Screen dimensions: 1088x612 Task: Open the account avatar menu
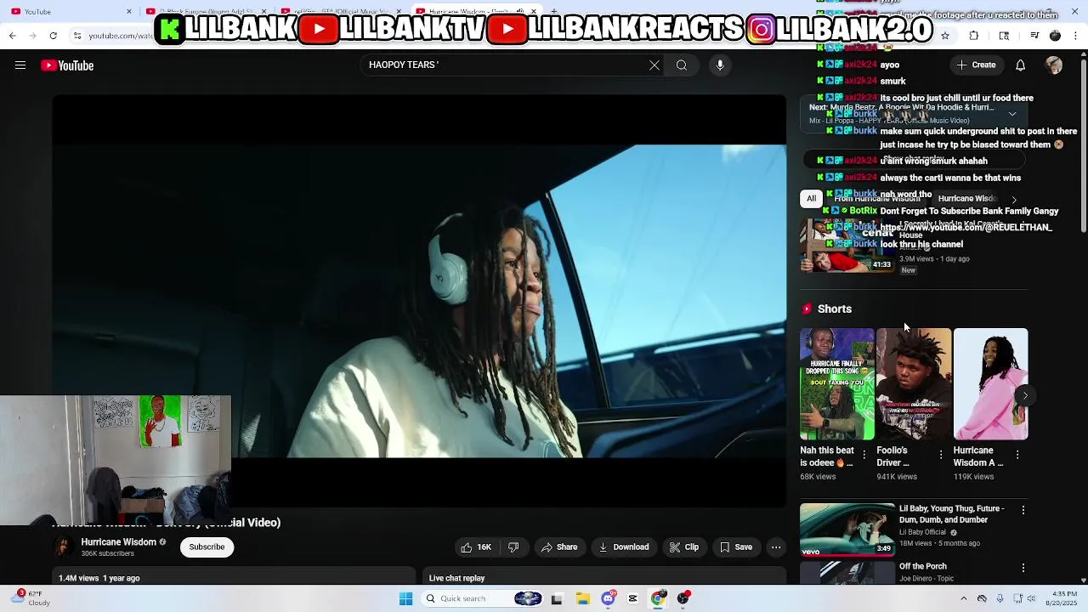(x=1054, y=65)
